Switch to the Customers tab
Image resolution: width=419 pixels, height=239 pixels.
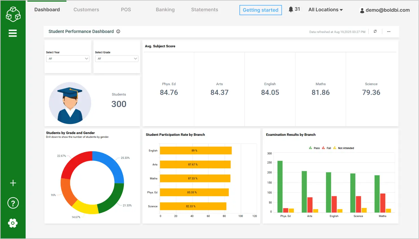(x=86, y=9)
